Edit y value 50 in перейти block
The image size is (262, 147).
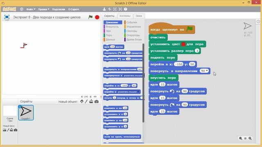[x=192, y=65]
